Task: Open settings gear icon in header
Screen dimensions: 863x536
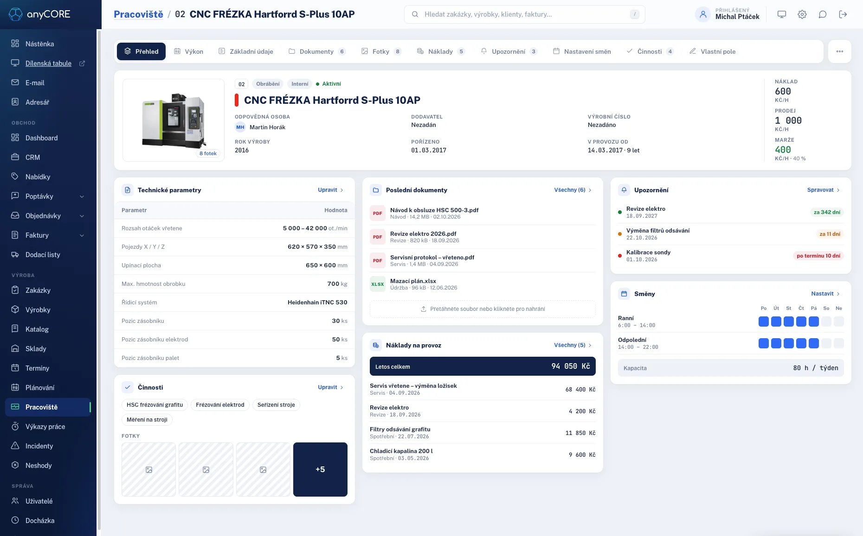Action: coord(802,14)
